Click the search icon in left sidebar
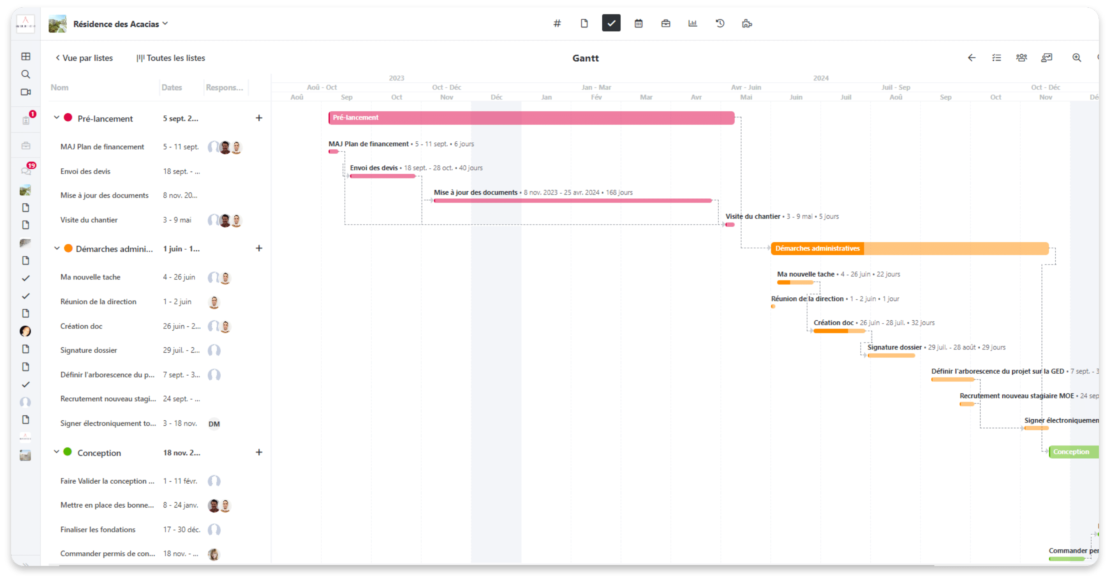Screen dimensions: 1110x581 click(26, 74)
